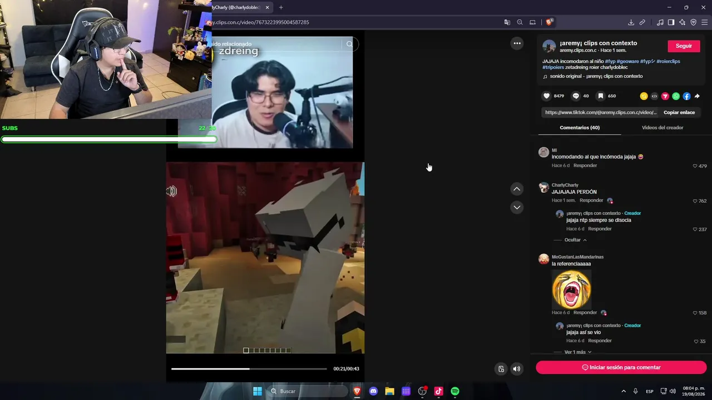Viewport: 712px width, 400px height.
Task: Switch to Videos del creador tab
Action: tap(662, 128)
